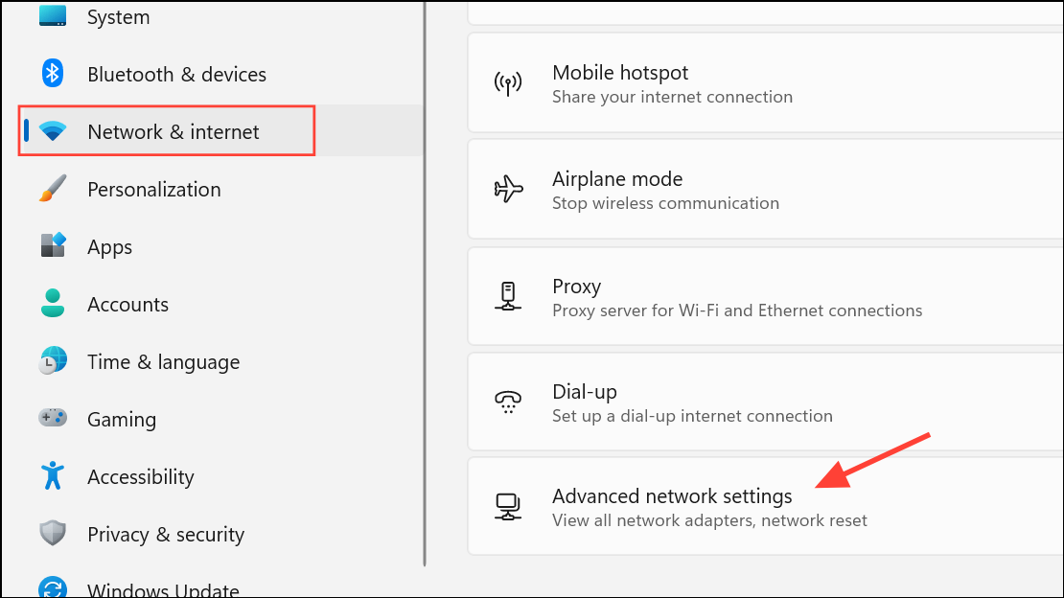The height and width of the screenshot is (598, 1064).
Task: Click the Bluetooth icon in sidebar
Action: pyautogui.click(x=53, y=73)
